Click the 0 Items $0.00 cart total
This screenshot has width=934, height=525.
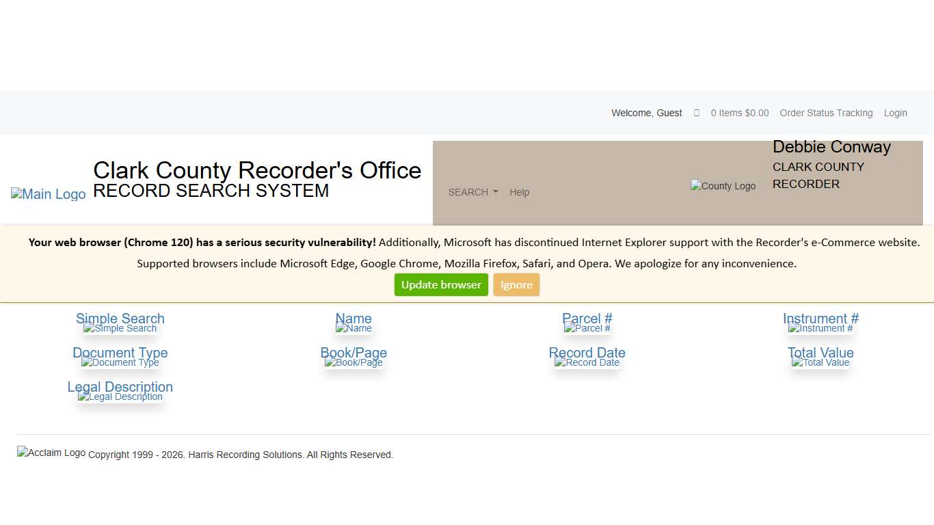739,113
